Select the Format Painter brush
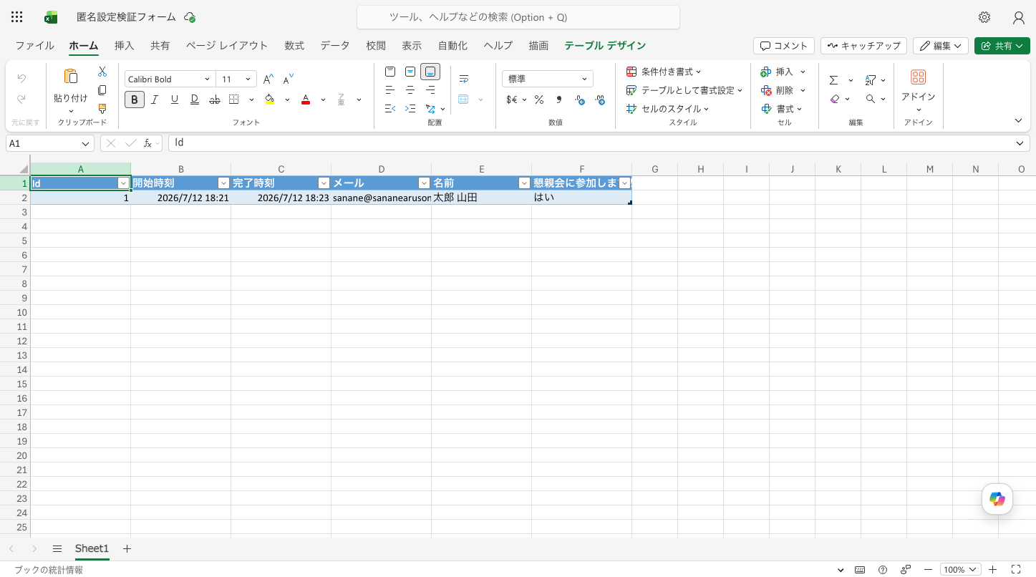The image size is (1036, 577). [x=102, y=109]
